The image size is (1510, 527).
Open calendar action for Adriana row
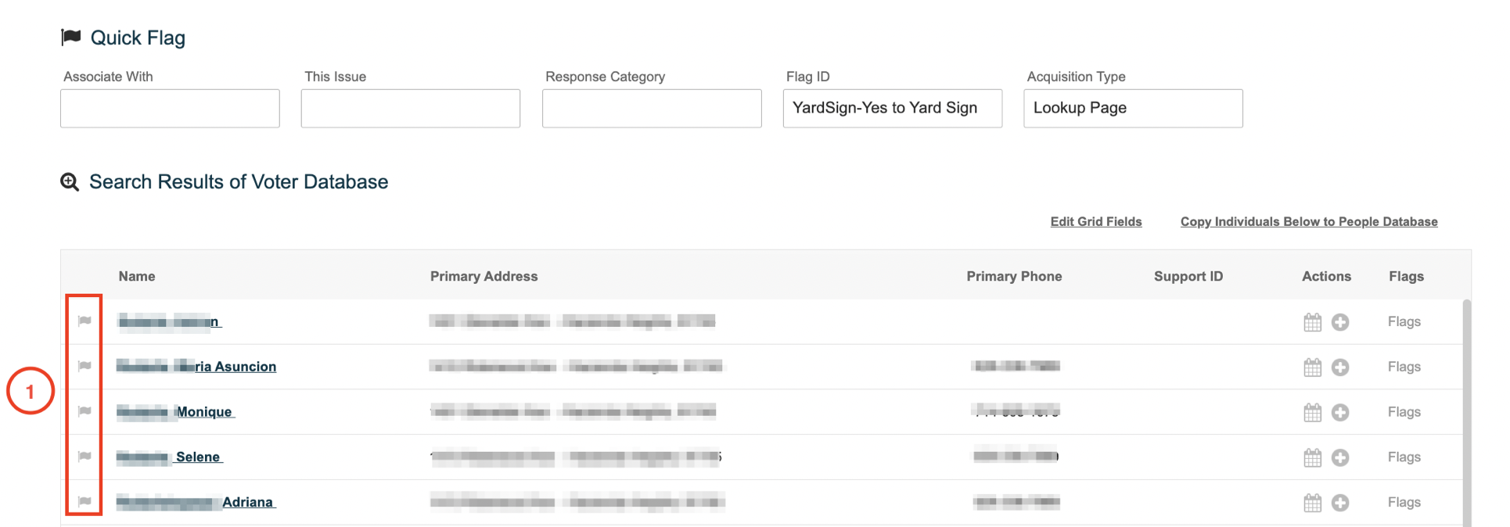click(x=1313, y=502)
